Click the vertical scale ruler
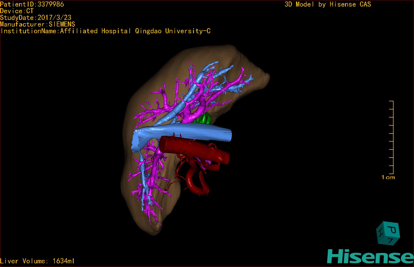The image size is (414, 267). coord(392,137)
